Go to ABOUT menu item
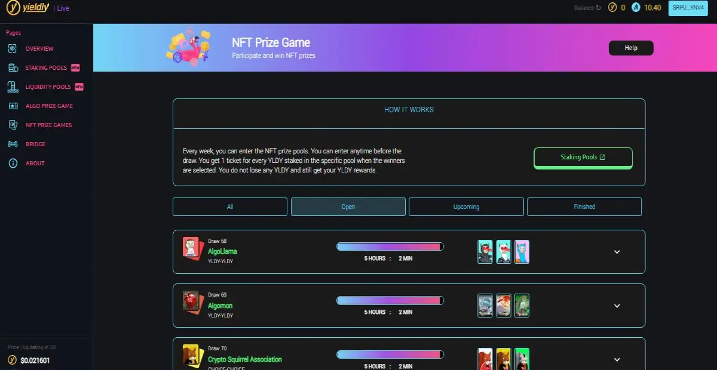The image size is (717, 370). (35, 163)
